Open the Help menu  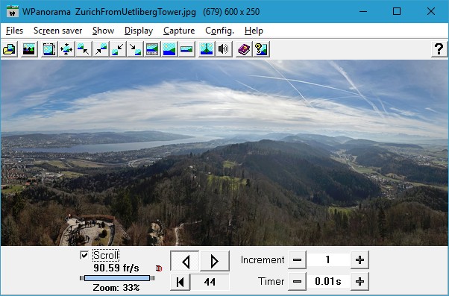[254, 31]
